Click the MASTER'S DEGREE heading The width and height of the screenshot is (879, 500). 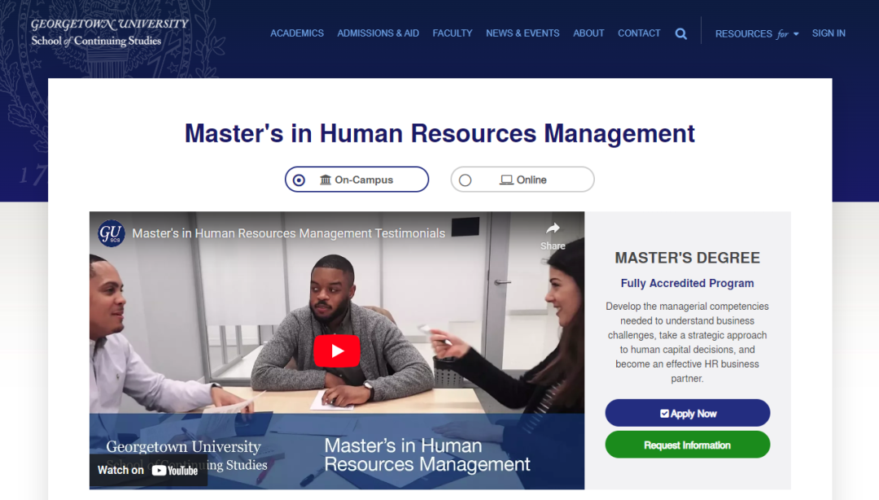click(687, 258)
